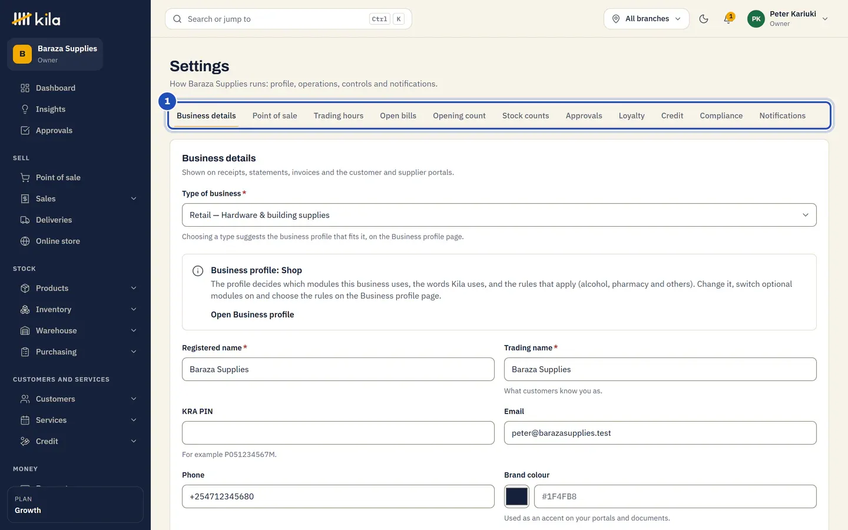848x530 pixels.
Task: Click the Customers people icon
Action: click(25, 399)
